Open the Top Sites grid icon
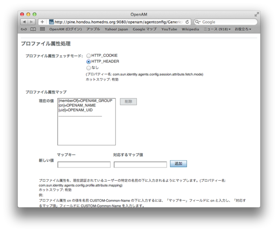 (42, 29)
